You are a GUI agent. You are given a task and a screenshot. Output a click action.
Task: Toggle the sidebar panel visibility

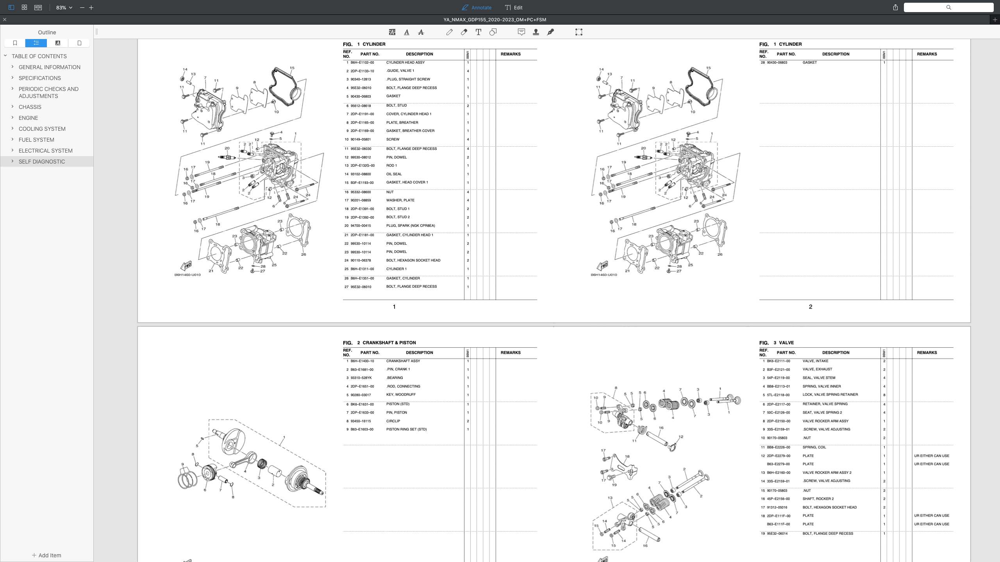pyautogui.click(x=10, y=7)
